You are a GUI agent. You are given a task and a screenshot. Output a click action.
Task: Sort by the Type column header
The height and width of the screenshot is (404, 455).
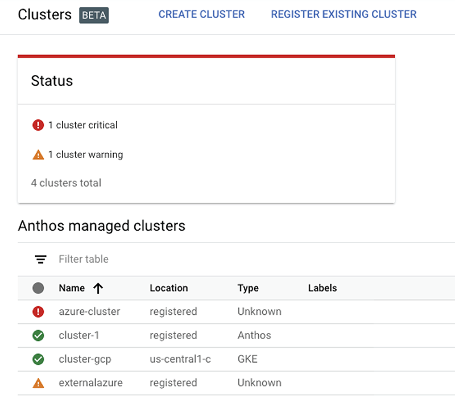(x=248, y=288)
